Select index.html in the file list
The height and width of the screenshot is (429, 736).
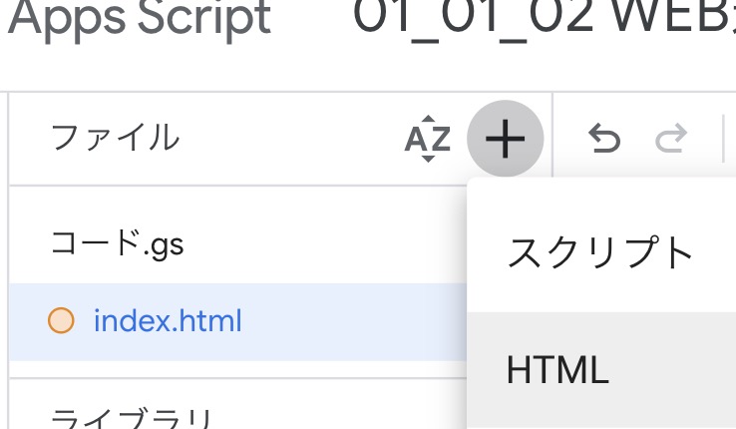[x=168, y=321]
